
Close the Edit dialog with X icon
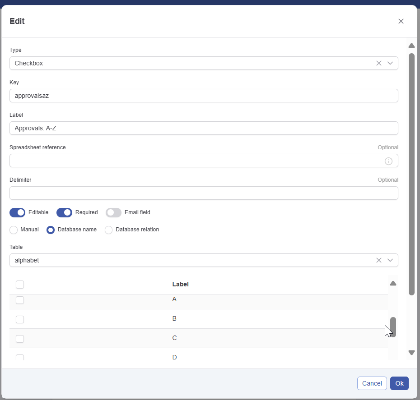tap(401, 21)
